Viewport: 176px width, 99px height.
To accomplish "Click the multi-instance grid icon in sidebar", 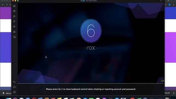I will (14, 37).
